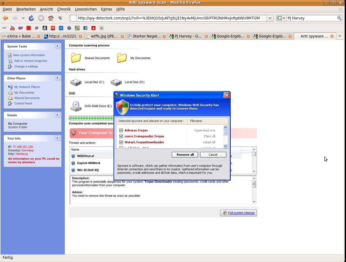Collapse the Other Places panel
The width and height of the screenshot is (346, 262).
(57, 78)
